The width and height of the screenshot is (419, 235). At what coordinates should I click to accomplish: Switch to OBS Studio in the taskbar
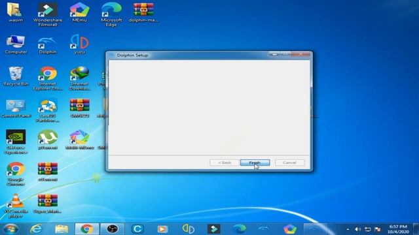[x=112, y=229]
